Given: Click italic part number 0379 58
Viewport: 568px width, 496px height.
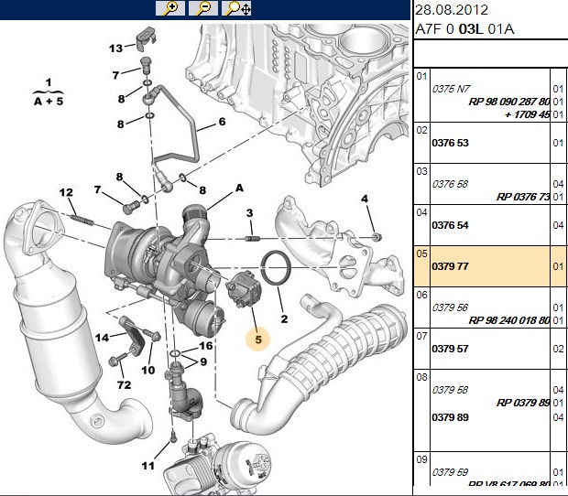Looking at the screenshot, I should pyautogui.click(x=450, y=390).
